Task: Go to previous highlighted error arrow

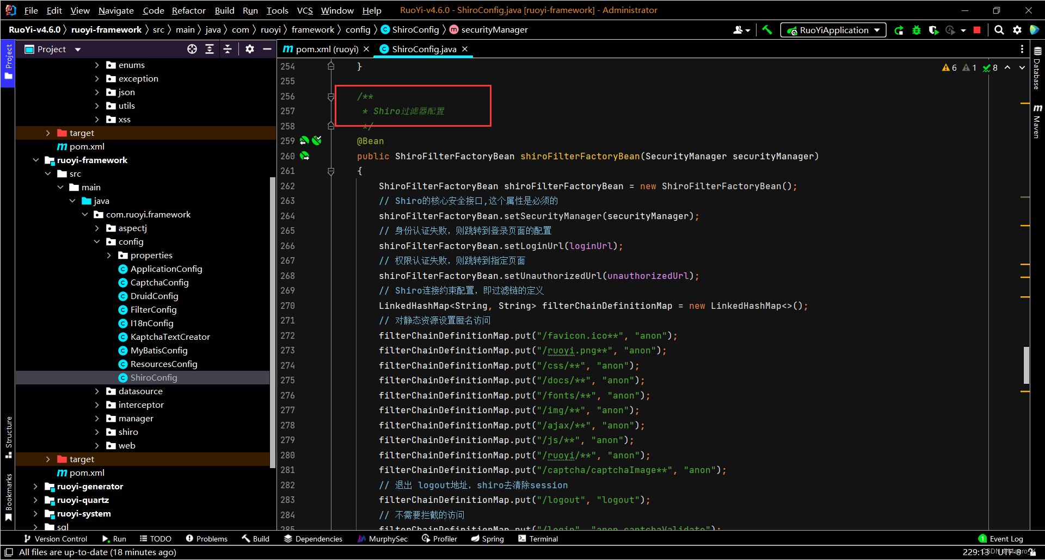Action: 1007,68
